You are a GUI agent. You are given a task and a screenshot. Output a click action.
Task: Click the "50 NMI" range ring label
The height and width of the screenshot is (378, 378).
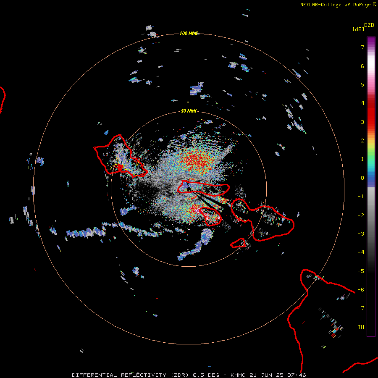pos(189,111)
